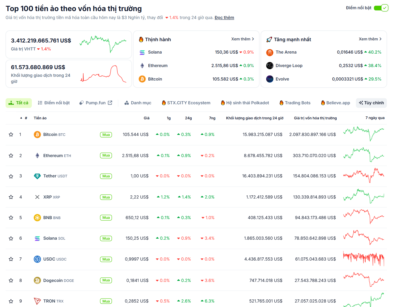Click Bitcoin market cap 2.097.830.897.166 US$
The height and width of the screenshot is (307, 393).
pyautogui.click(x=313, y=135)
